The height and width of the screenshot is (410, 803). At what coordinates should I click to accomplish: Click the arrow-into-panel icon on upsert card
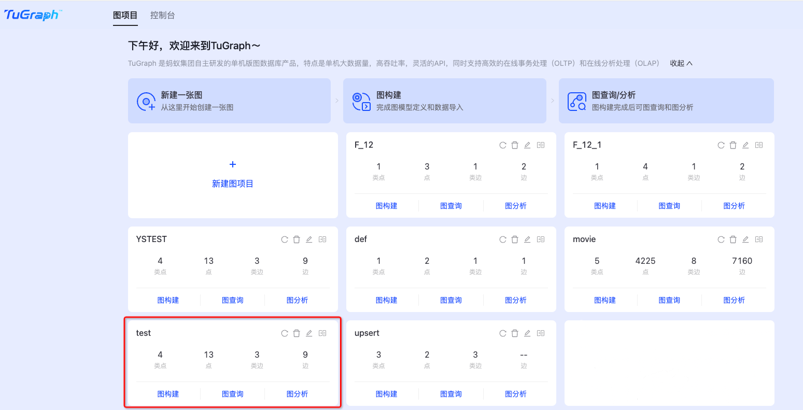(541, 333)
